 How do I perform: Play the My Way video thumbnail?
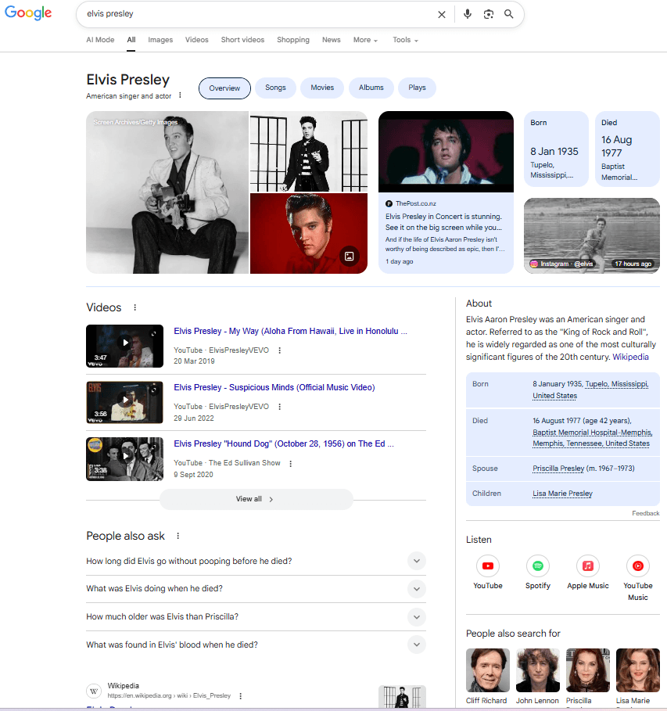pos(124,346)
